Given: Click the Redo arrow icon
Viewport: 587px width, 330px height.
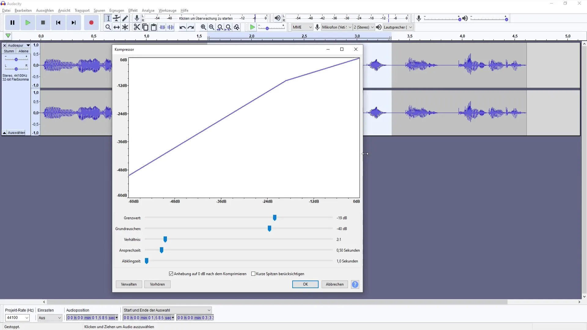Looking at the screenshot, I should coord(191,27).
